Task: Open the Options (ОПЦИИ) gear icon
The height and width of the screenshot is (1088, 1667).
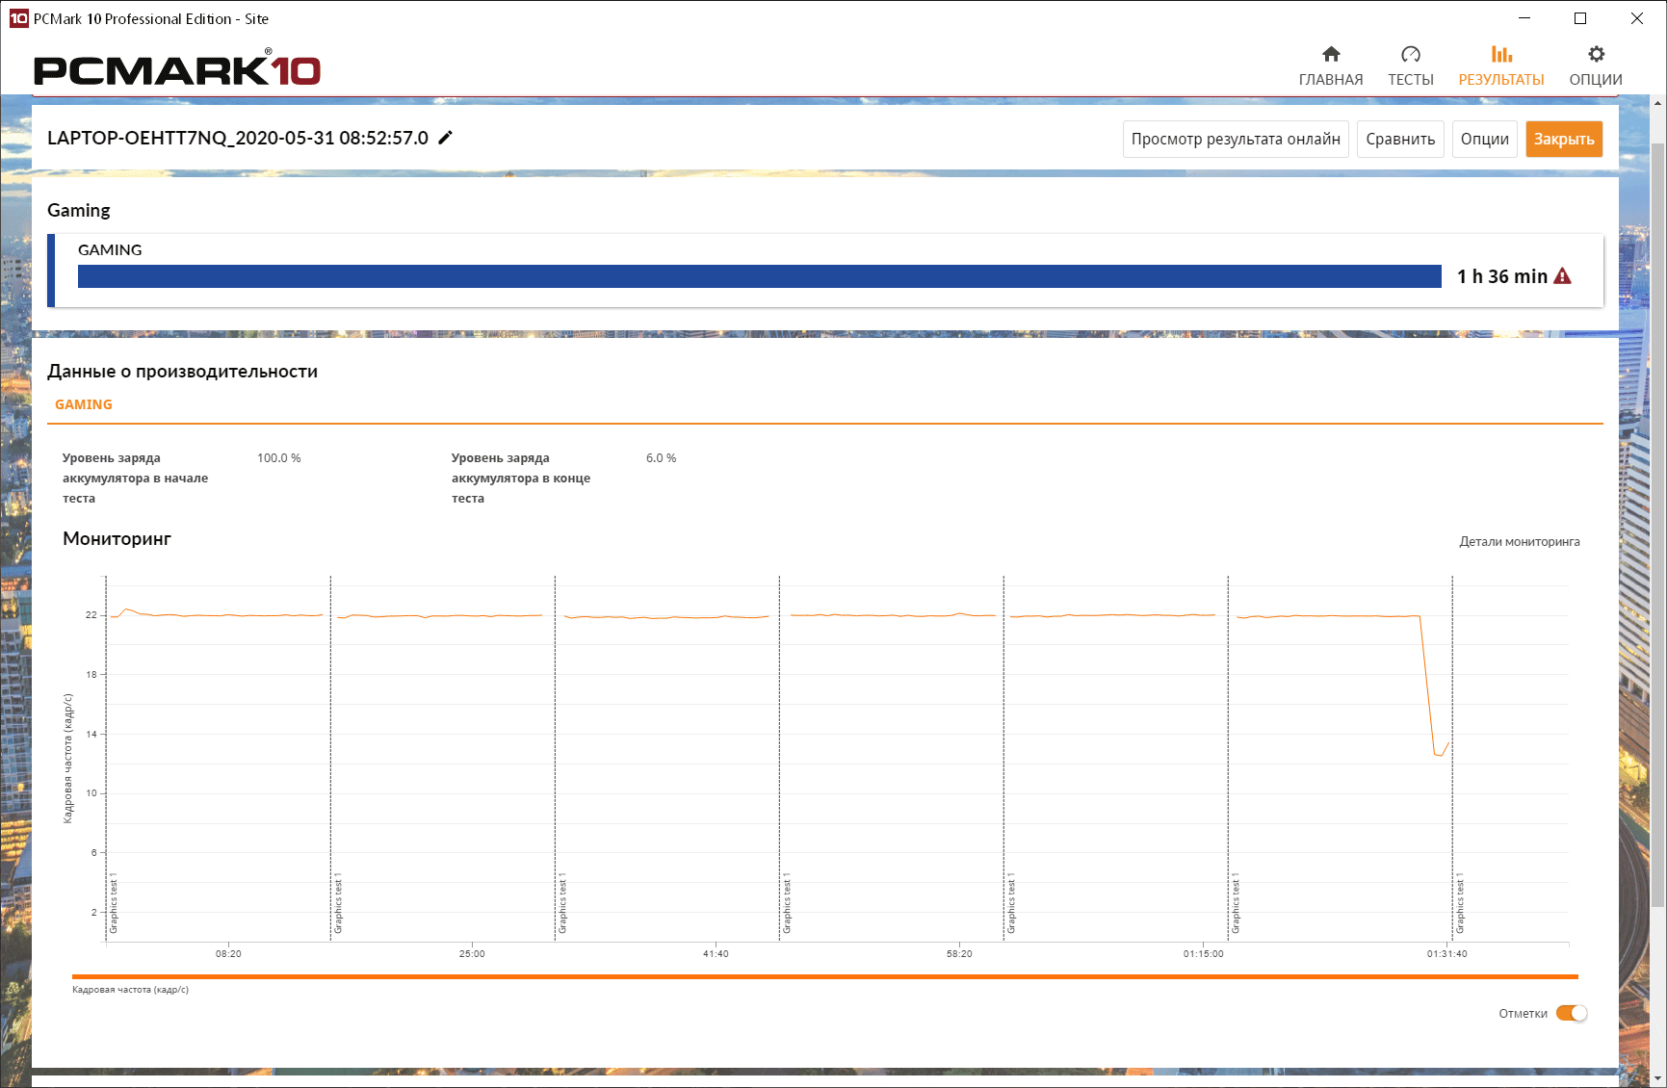Action: click(x=1596, y=54)
